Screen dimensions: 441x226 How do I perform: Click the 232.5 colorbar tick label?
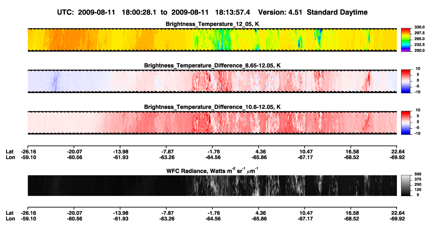[419, 45]
